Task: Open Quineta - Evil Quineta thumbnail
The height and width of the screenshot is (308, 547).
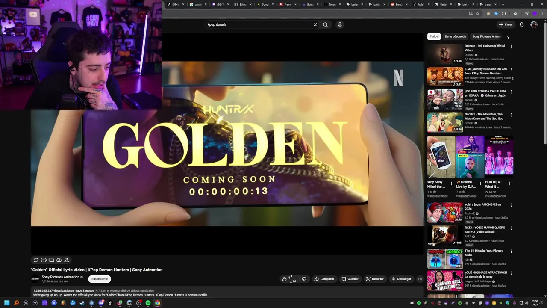Action: click(445, 54)
